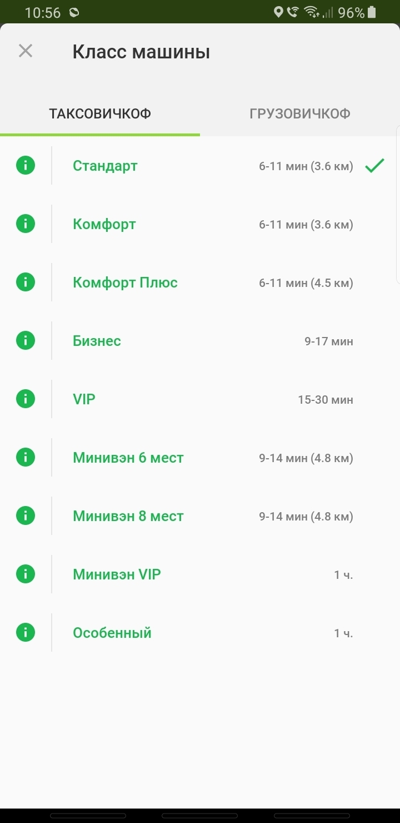Open info for the Особенный class
Image resolution: width=400 pixels, height=823 pixels.
[x=26, y=633]
